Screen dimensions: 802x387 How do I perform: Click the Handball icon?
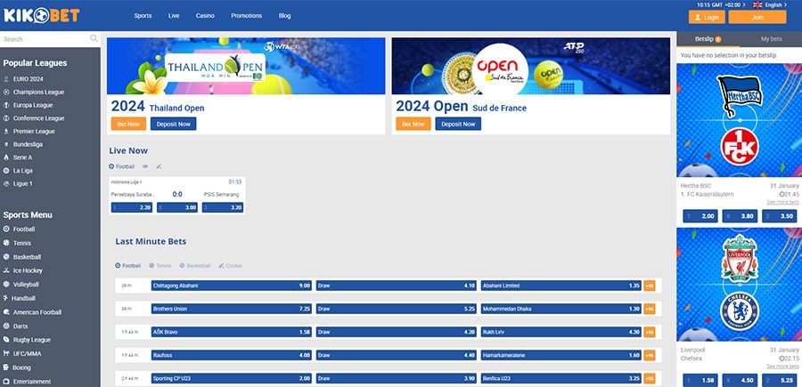tap(6, 298)
